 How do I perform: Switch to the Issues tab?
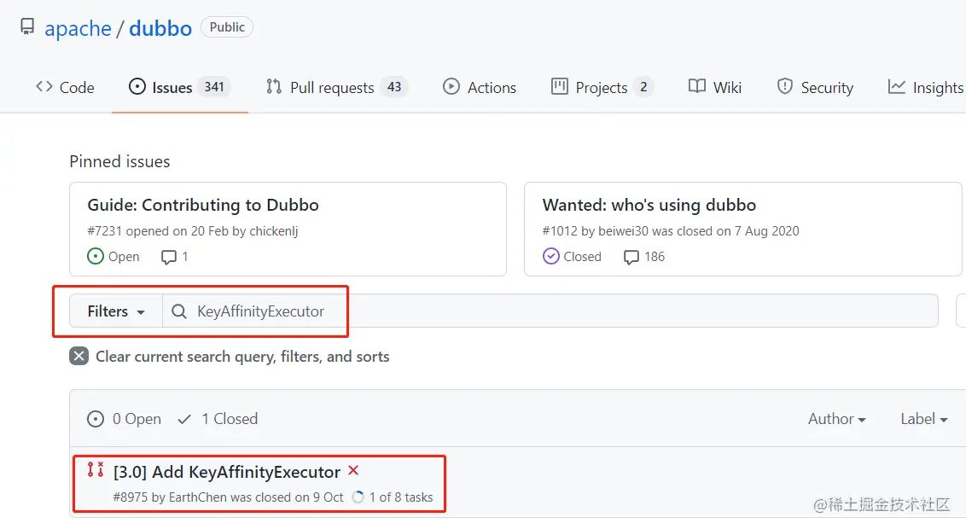(x=179, y=87)
